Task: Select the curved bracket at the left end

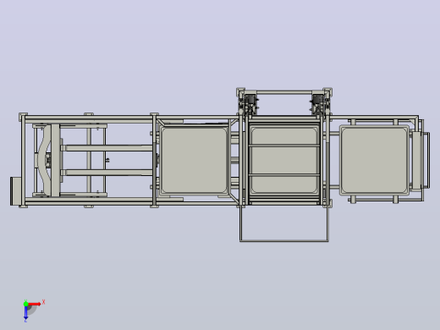Action: 44,160
